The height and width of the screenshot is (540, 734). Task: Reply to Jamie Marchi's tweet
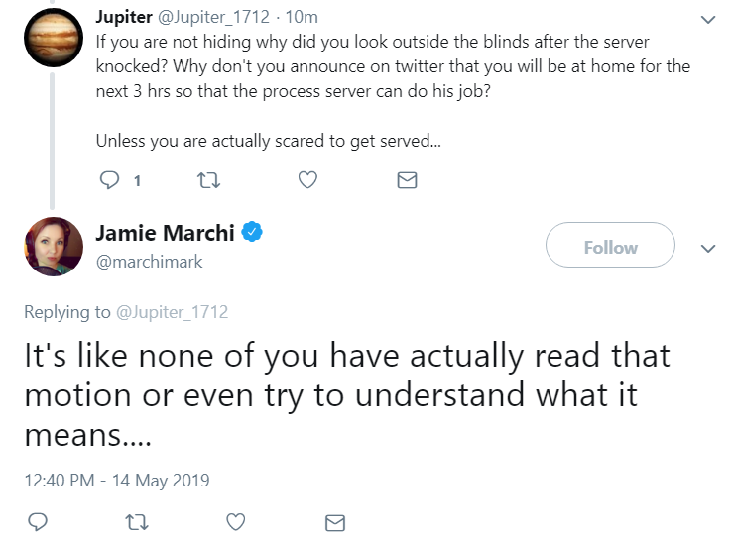39,521
